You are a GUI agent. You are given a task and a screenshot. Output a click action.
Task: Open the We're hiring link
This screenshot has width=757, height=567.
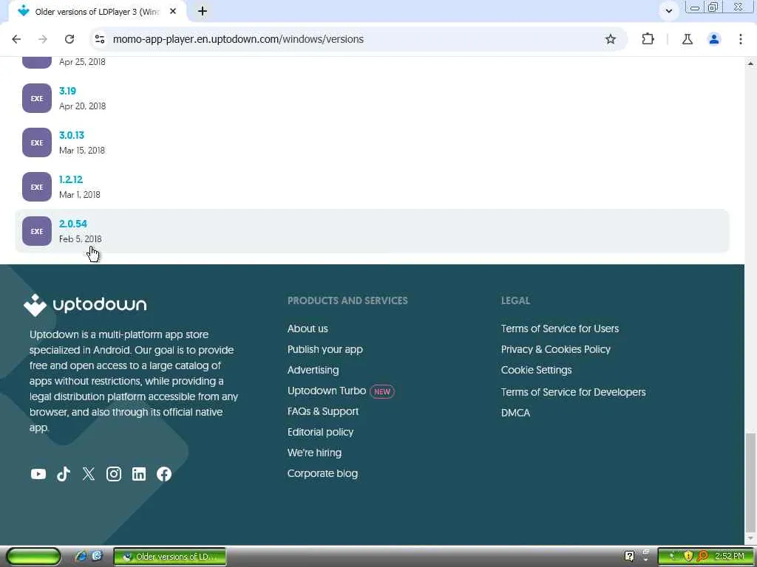tap(314, 453)
